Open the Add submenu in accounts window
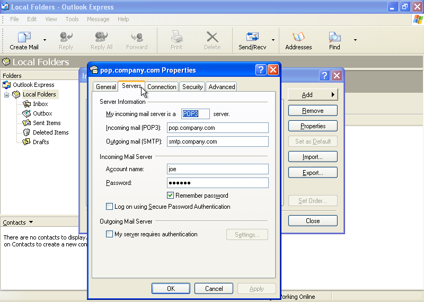The width and height of the screenshot is (424, 302). click(x=313, y=95)
